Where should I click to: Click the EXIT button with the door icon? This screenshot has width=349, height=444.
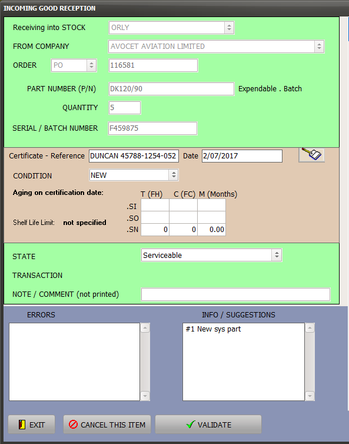[x=31, y=424]
